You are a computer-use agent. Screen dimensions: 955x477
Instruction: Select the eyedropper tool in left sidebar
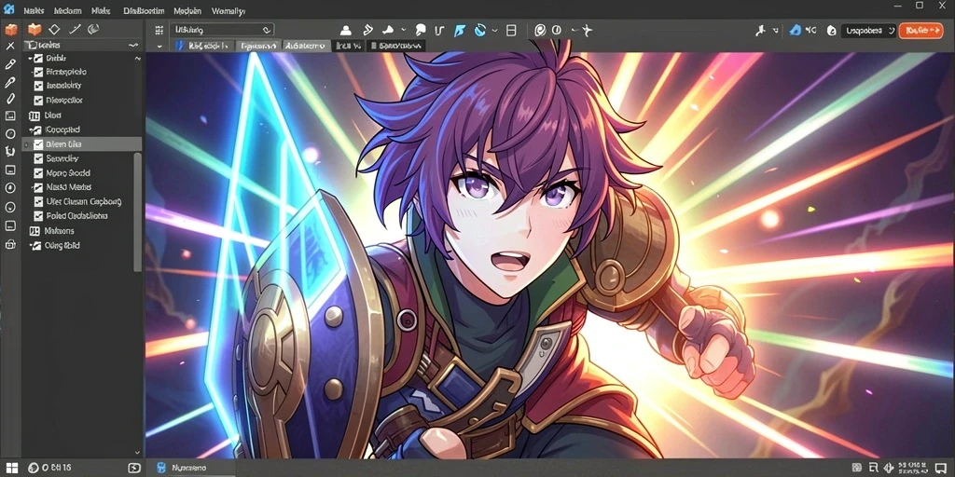[10, 82]
